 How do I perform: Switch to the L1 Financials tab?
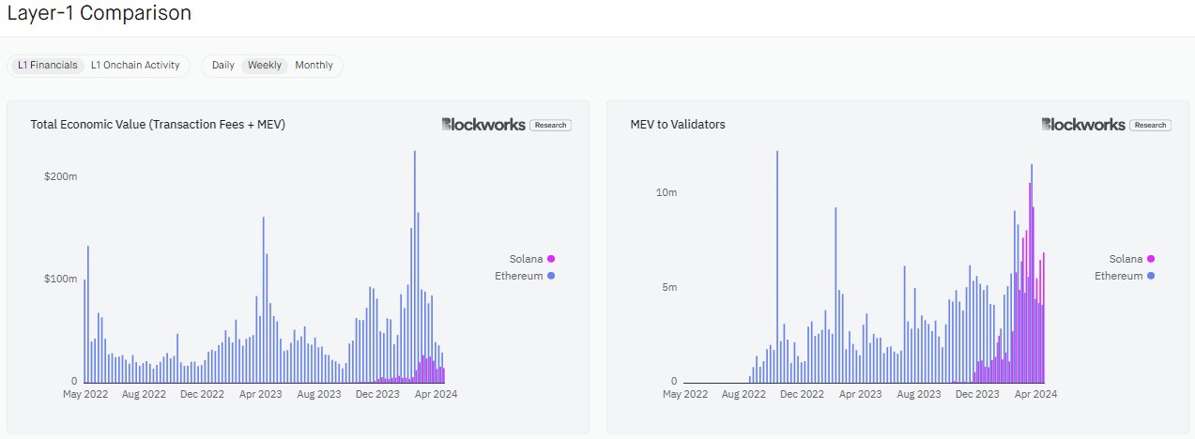click(x=48, y=66)
